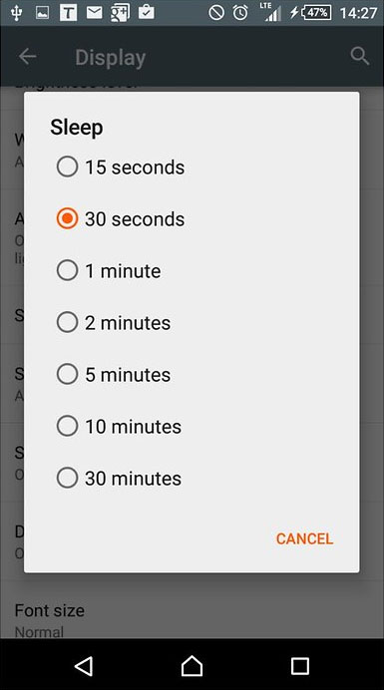
Task: Tap the Google+ notification icon
Action: [x=120, y=13]
